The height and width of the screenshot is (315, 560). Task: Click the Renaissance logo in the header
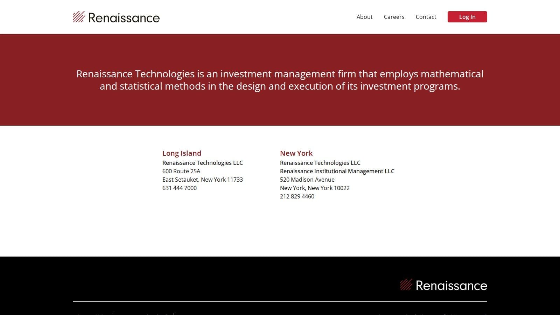point(116,17)
